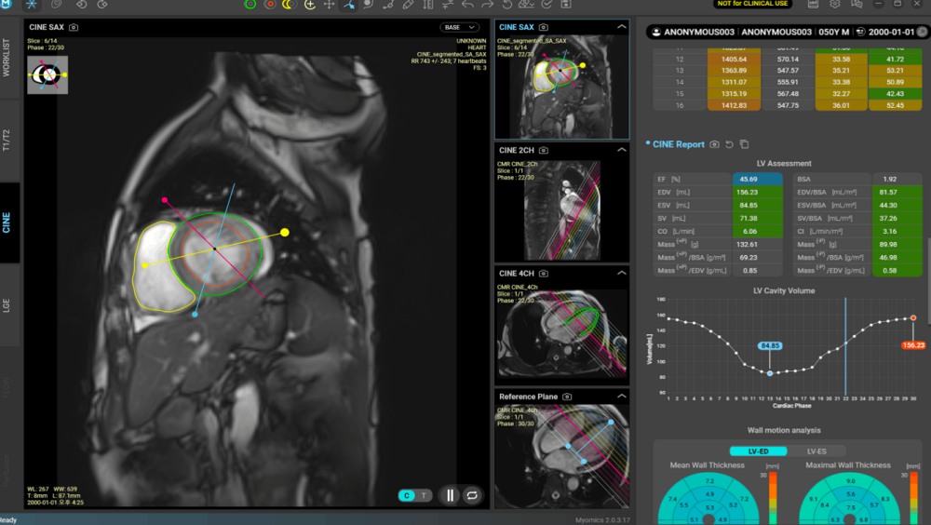The height and width of the screenshot is (525, 931).
Task: Click the checkmark confirm icon in toolbar
Action: tap(546, 4)
